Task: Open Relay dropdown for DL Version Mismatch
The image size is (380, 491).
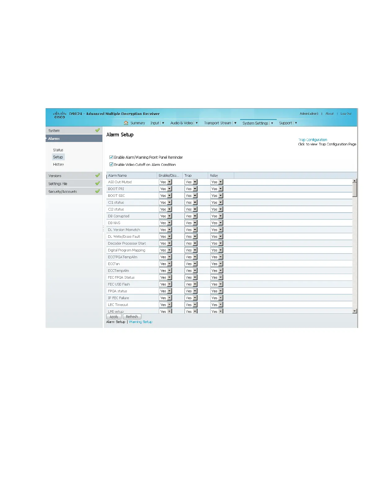Action: coord(217,230)
